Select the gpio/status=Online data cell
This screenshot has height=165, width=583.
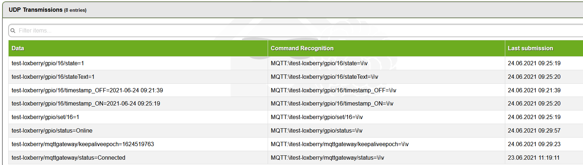(x=52, y=131)
